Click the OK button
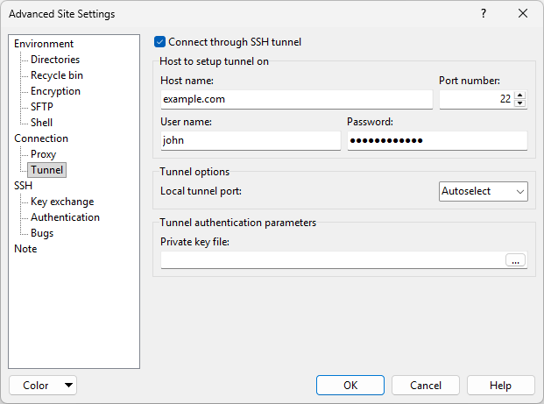Viewport: 544px width, 404px height. [x=350, y=386]
